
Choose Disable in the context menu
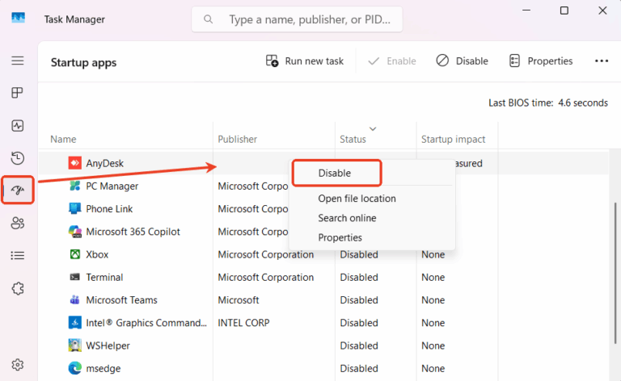[335, 173]
